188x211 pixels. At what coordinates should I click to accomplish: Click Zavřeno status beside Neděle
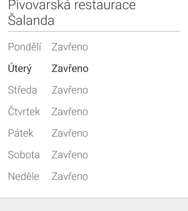tap(70, 177)
